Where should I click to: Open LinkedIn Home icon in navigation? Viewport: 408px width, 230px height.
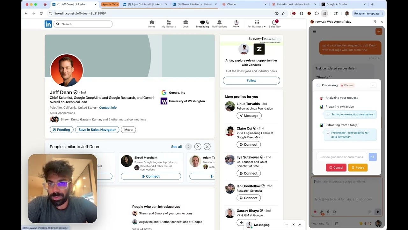click(x=152, y=24)
